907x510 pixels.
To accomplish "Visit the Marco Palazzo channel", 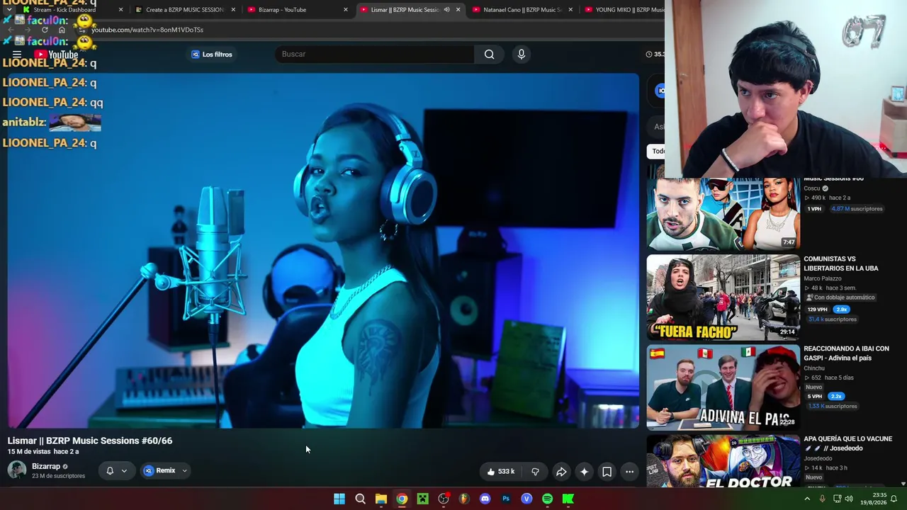I will tap(823, 279).
